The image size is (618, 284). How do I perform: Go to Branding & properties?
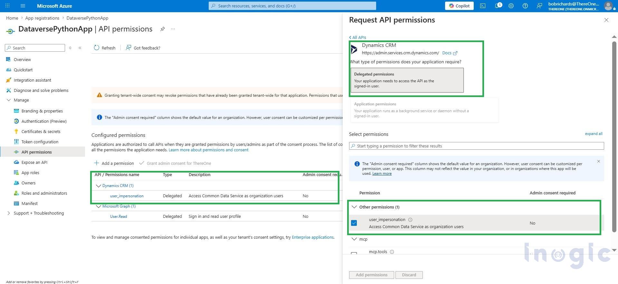point(43,111)
